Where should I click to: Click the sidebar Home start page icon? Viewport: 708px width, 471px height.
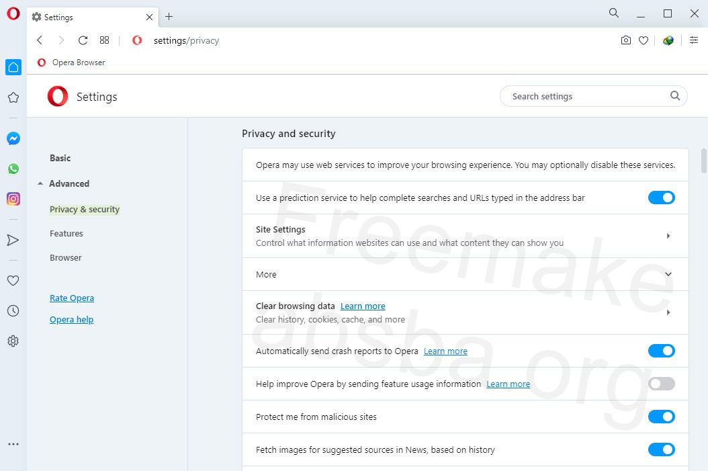(x=13, y=67)
